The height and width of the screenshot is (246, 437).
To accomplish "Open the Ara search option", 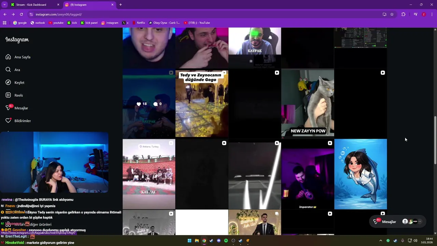I will 13,70.
